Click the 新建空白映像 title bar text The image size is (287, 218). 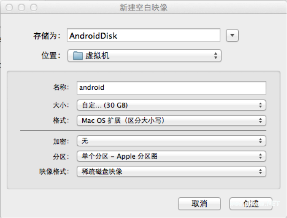(x=143, y=8)
